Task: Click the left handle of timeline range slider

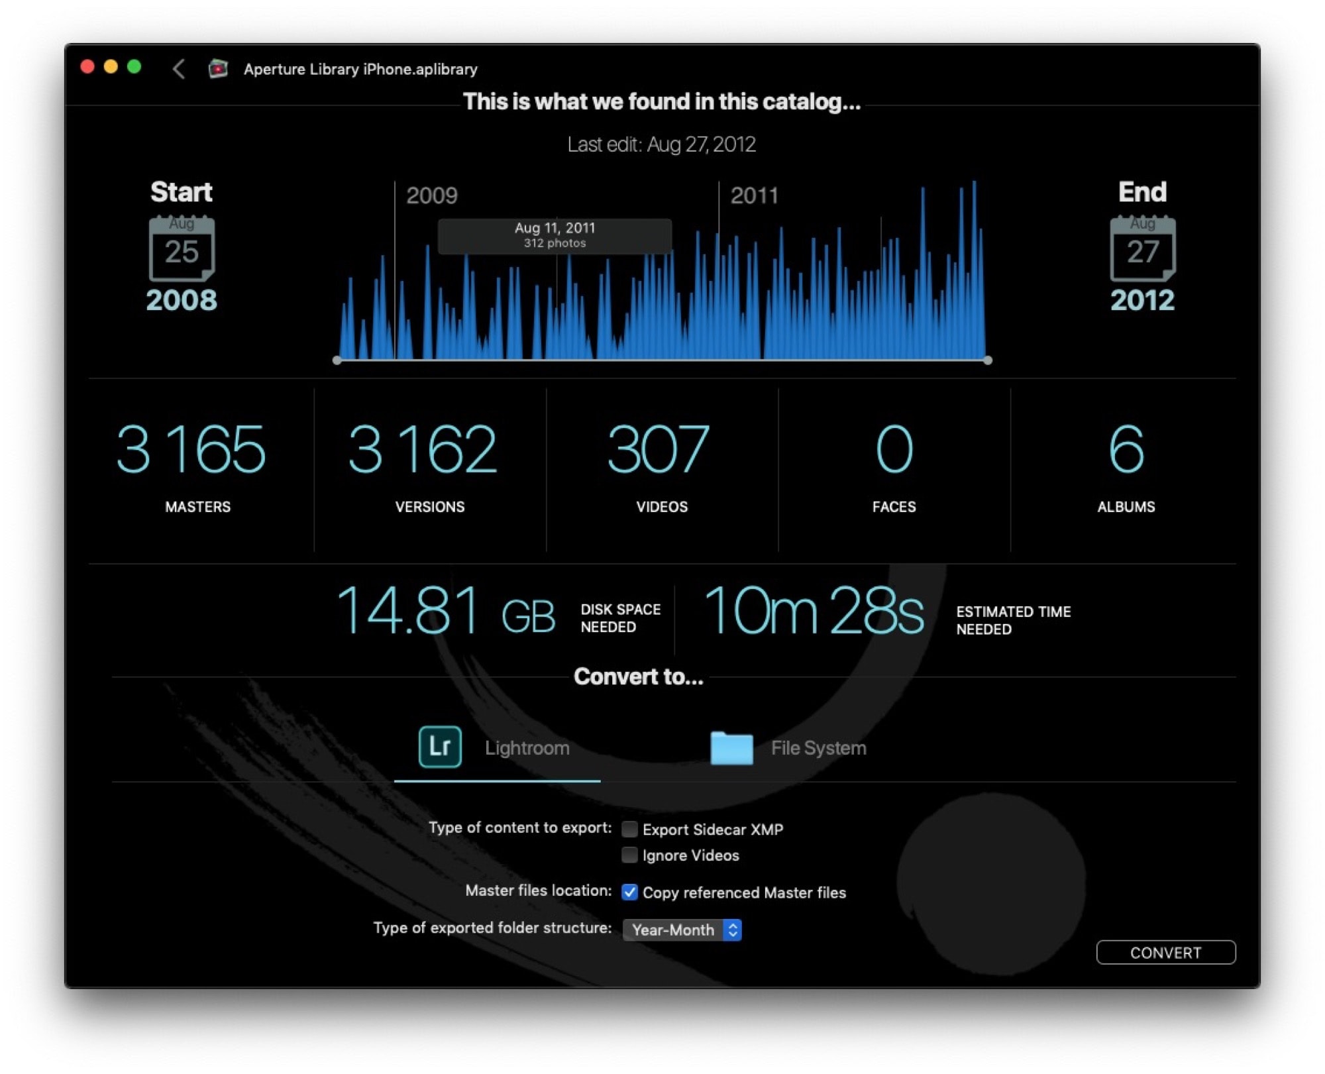Action: point(337,360)
